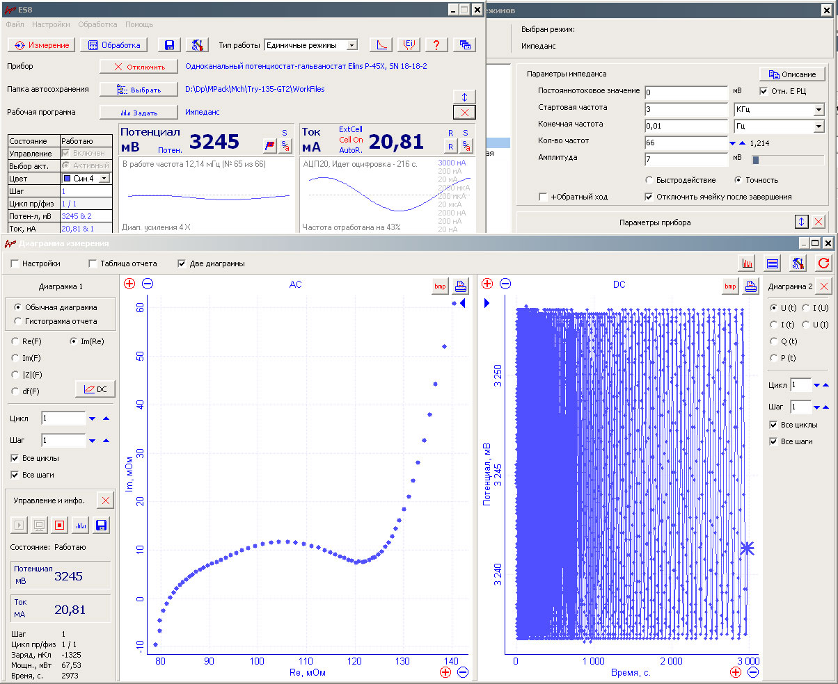
Task: Export AC chart as bmp
Action: (x=441, y=286)
